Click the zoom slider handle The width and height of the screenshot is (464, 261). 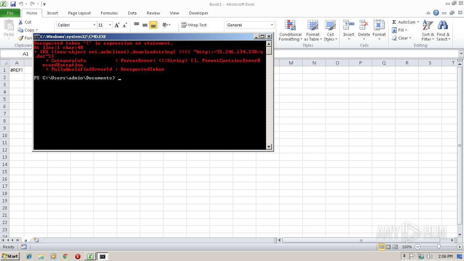(439, 247)
